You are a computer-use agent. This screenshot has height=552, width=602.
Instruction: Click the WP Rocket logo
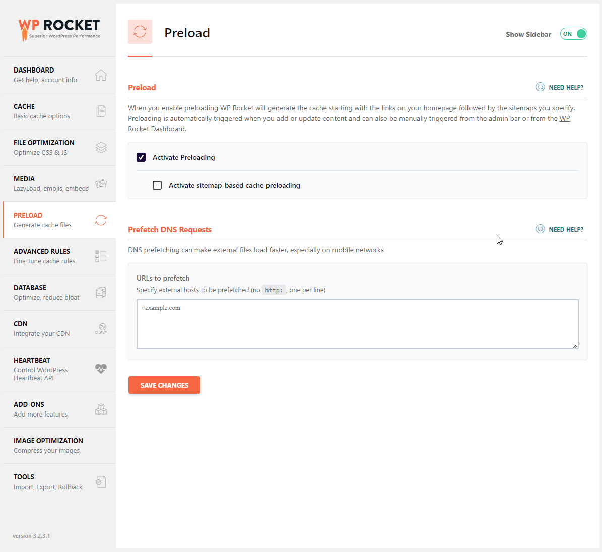(x=59, y=30)
